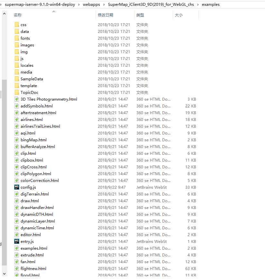Select the file clipbox.html
Image resolution: width=265 pixels, height=279 pixels.
tap(32, 160)
